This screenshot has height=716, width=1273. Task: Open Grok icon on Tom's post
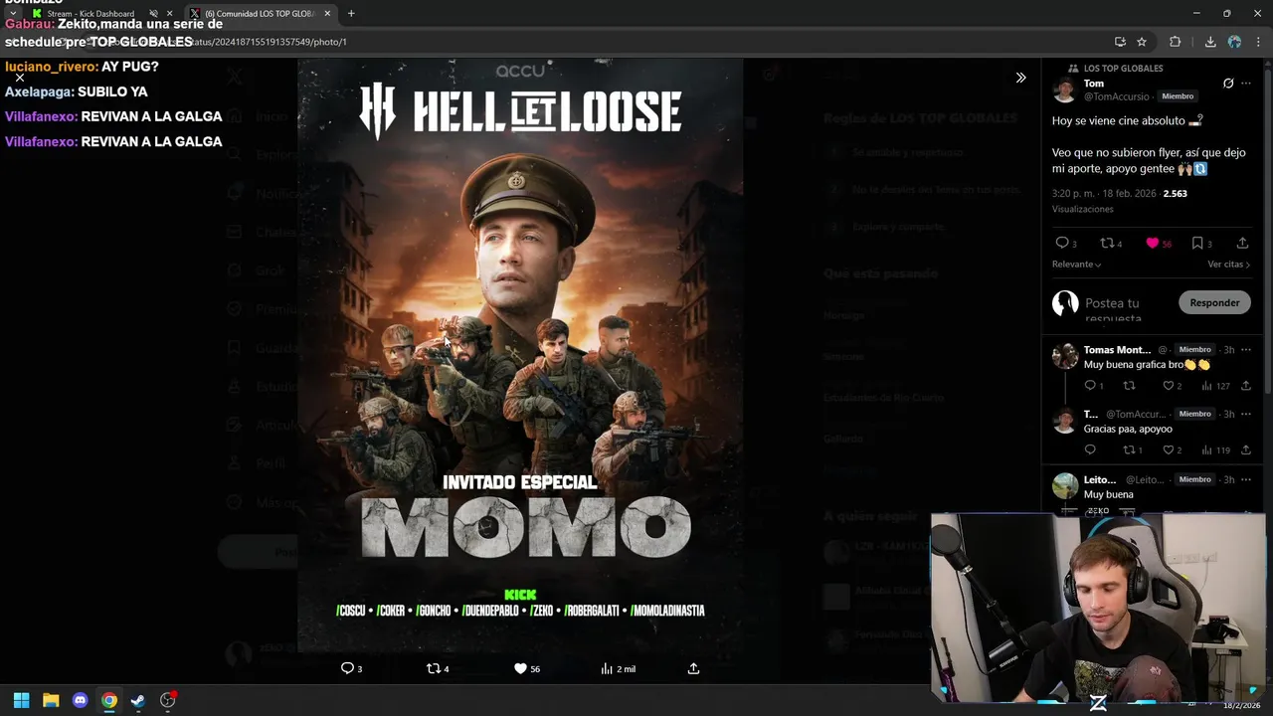pos(1228,84)
